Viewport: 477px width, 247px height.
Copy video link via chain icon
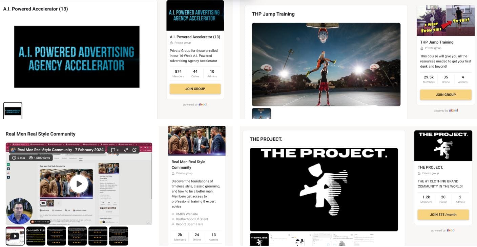point(126,150)
